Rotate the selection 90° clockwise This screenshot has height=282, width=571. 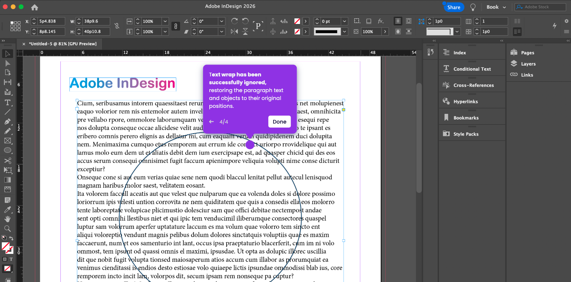[x=234, y=21]
